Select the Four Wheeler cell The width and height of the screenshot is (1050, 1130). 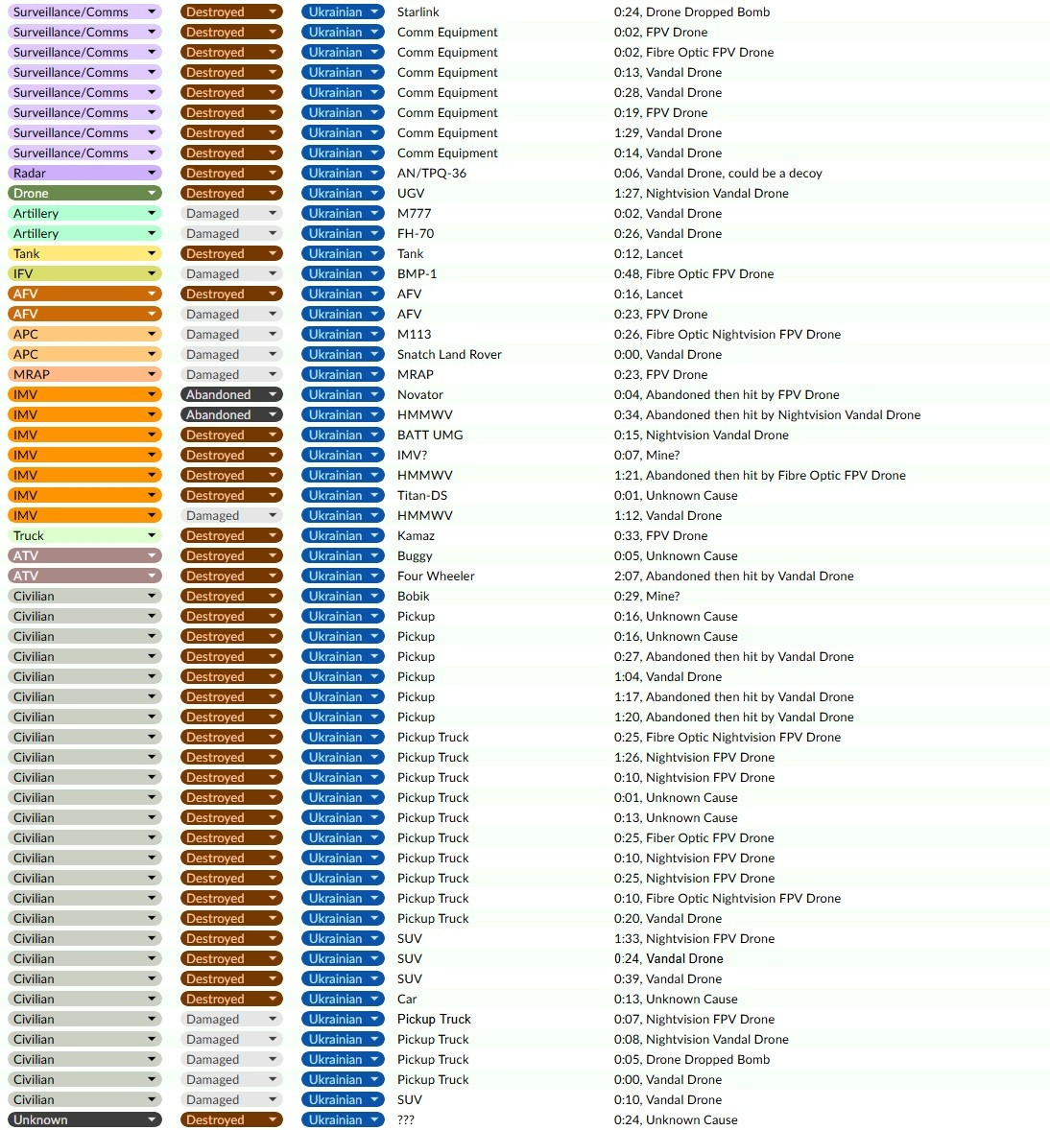point(437,577)
